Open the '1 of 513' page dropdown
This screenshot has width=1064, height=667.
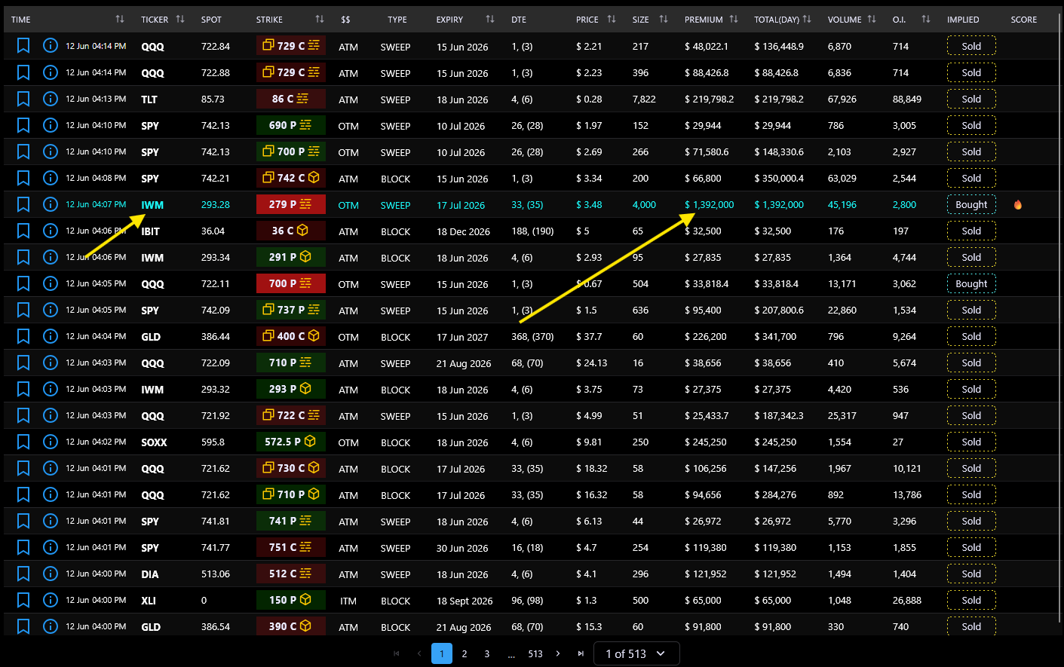(x=636, y=653)
